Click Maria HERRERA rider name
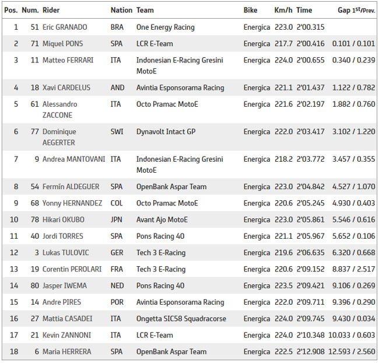379x363 pixels. coord(66,352)
